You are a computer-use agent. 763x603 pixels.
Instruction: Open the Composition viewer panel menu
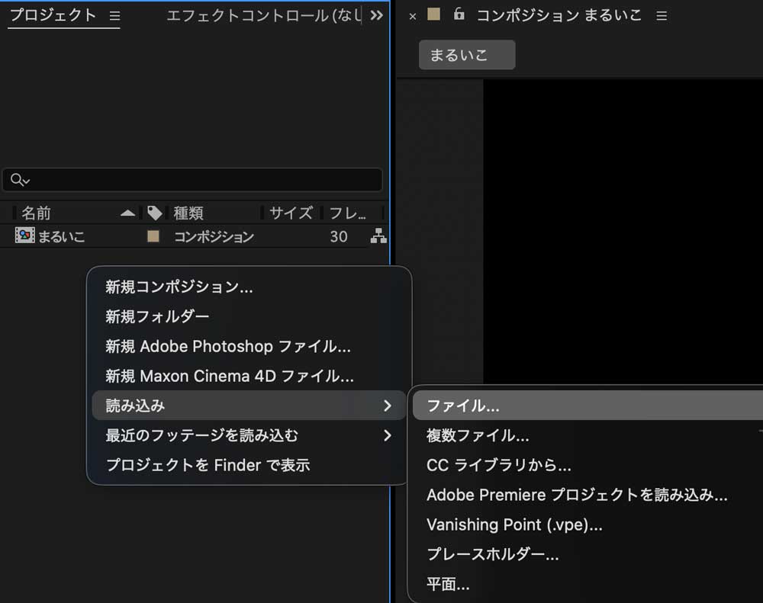[x=661, y=14]
